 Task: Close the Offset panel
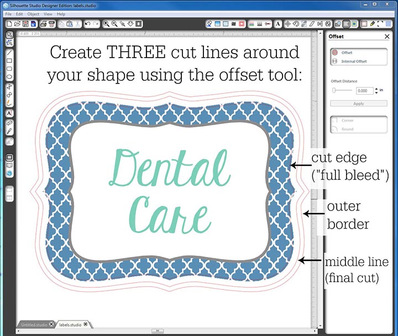[x=387, y=37]
